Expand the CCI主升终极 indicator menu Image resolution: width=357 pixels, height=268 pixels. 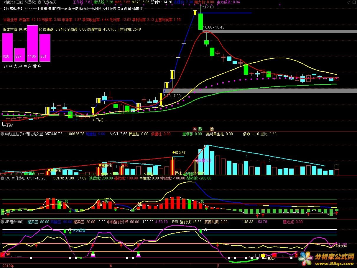click(2, 178)
